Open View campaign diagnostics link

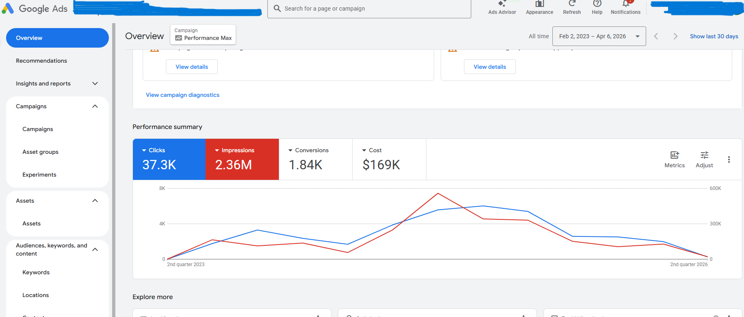(183, 95)
